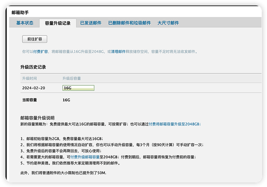This screenshot has width=267, height=187.
Task: Click the 邮箱容量升级说明 heading
Action: [38, 118]
